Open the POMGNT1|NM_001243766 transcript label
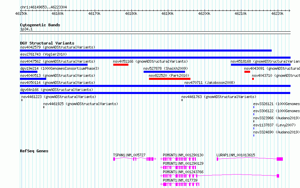This screenshot has height=188, width=300. pos(183,172)
